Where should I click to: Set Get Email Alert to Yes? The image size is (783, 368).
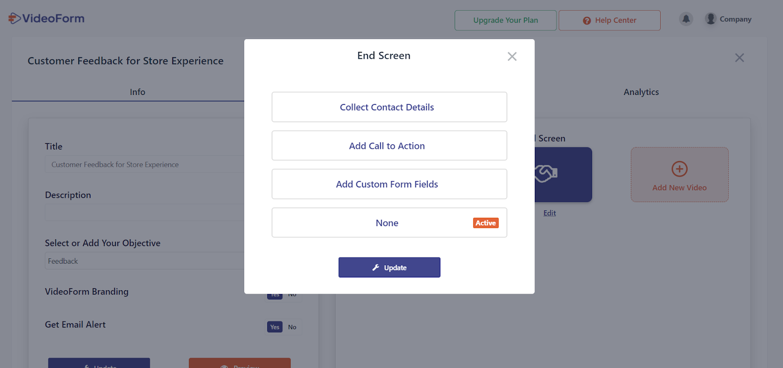click(x=275, y=327)
